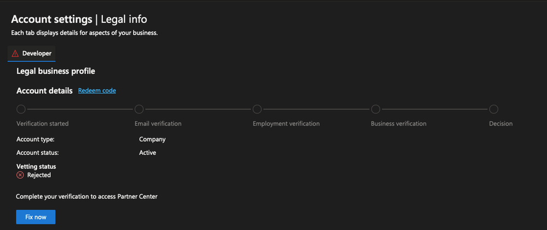Select the Employment verification step circle

(x=257, y=110)
